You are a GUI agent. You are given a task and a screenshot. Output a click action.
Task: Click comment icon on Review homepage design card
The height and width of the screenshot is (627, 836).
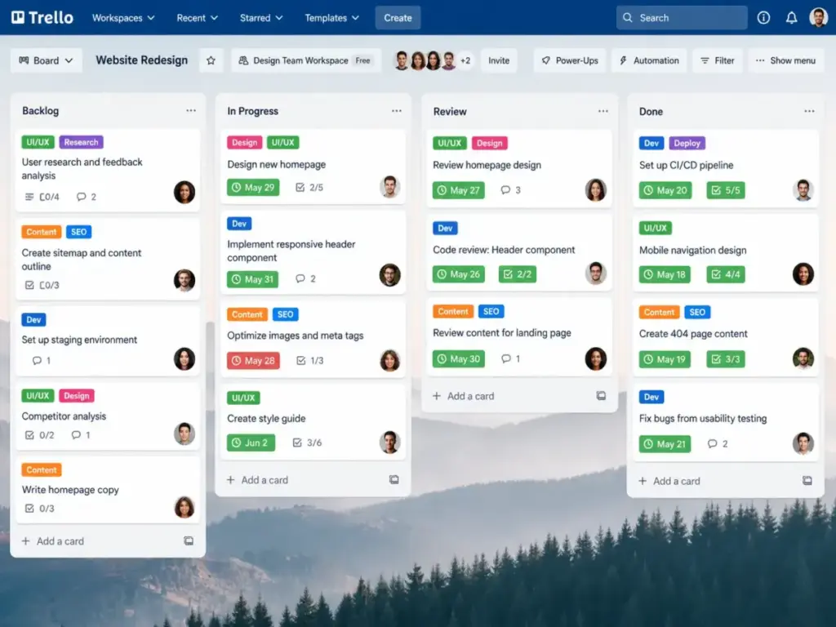505,189
